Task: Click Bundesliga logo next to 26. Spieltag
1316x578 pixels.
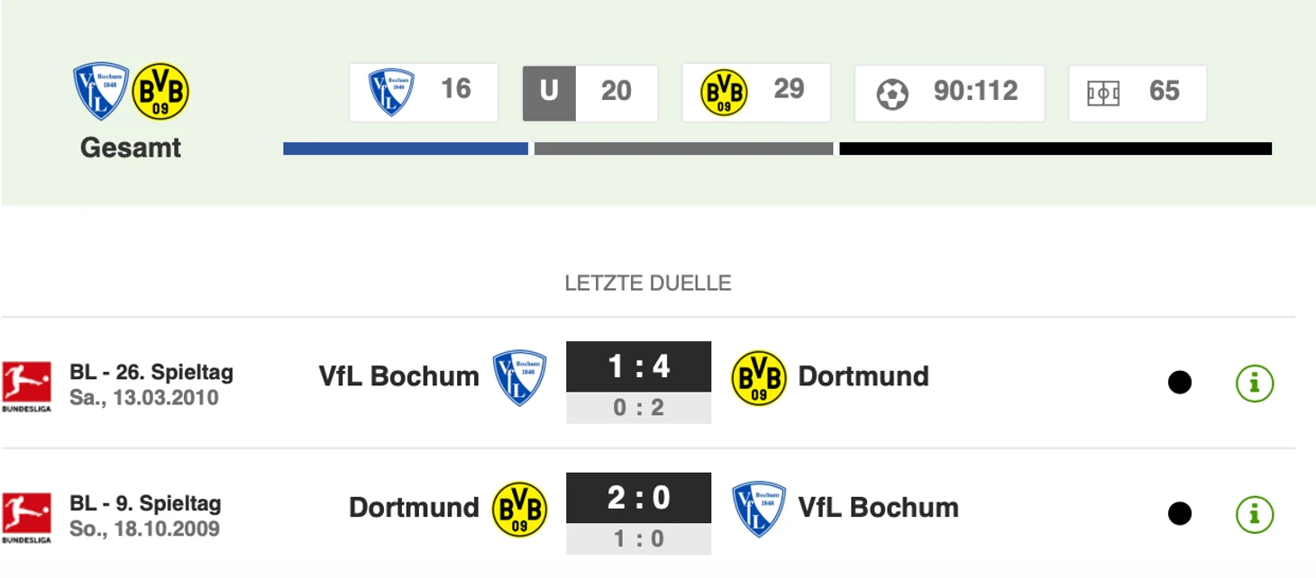Action: pos(26,386)
